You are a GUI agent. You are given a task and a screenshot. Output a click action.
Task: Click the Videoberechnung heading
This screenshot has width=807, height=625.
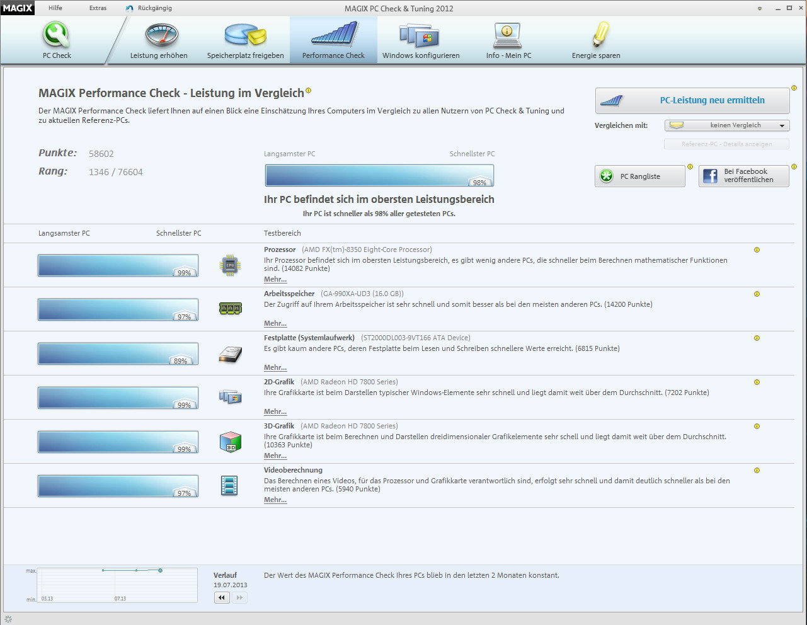[x=293, y=470]
